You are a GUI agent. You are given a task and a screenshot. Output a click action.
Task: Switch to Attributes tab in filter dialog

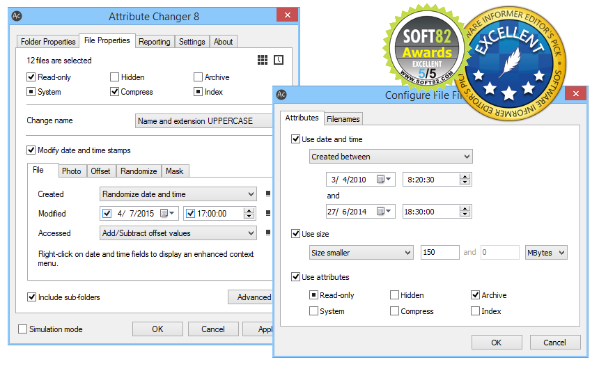(x=302, y=117)
